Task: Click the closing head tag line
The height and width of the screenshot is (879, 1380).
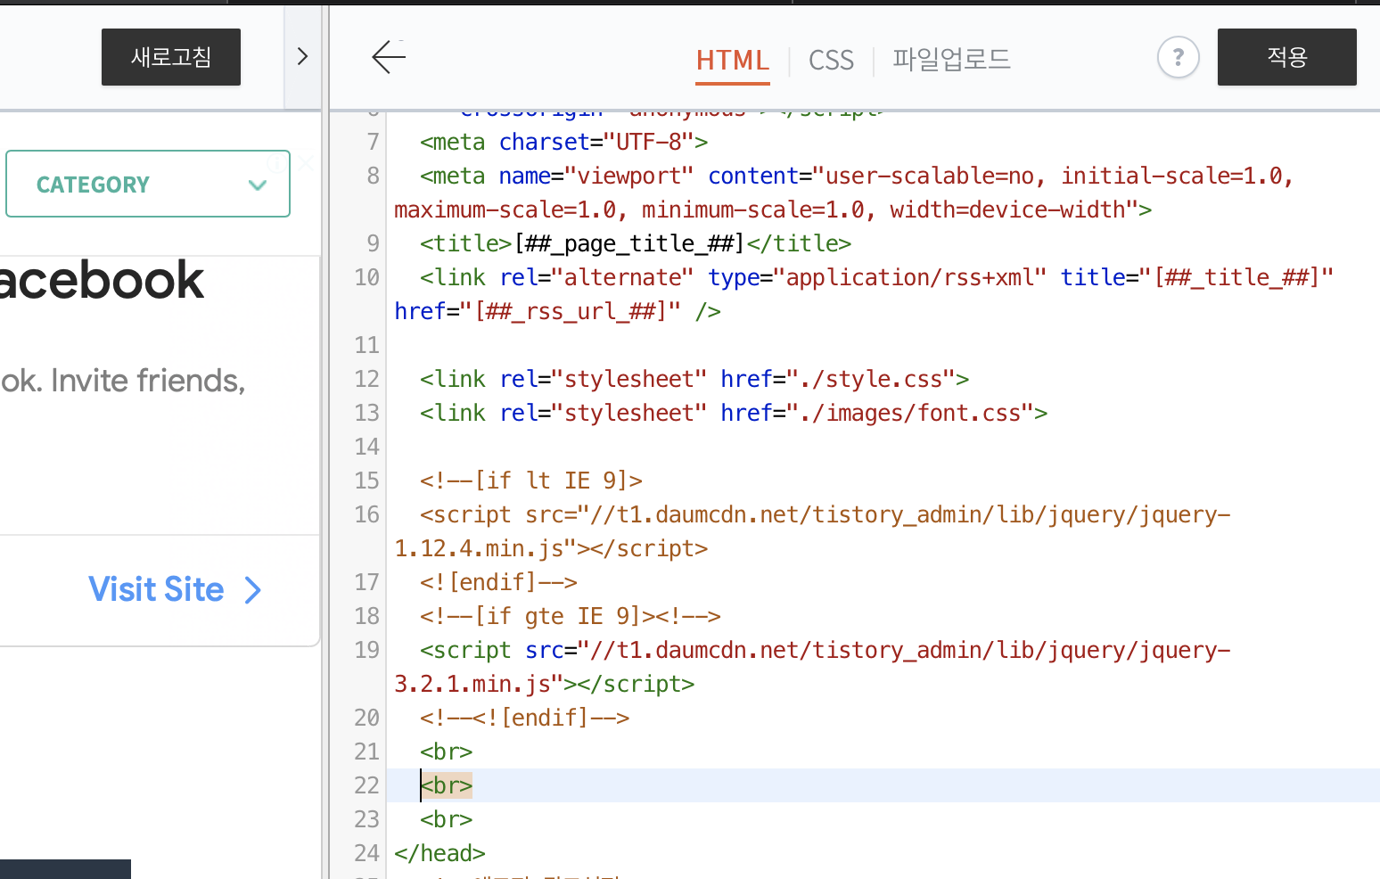Action: tap(439, 853)
